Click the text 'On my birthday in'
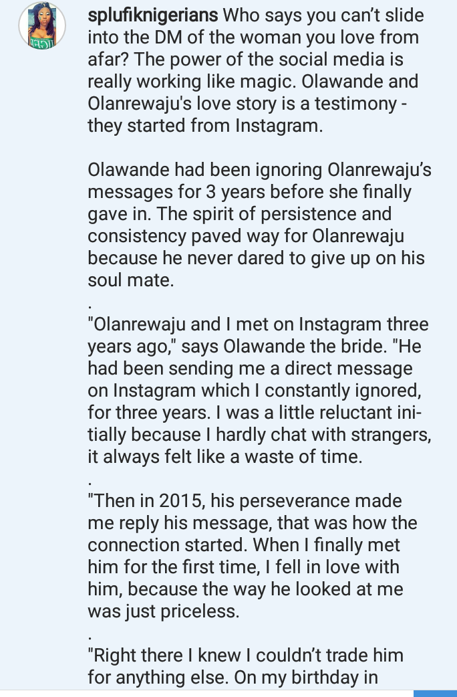Image resolution: width=457 pixels, height=697 pixels. [x=305, y=678]
